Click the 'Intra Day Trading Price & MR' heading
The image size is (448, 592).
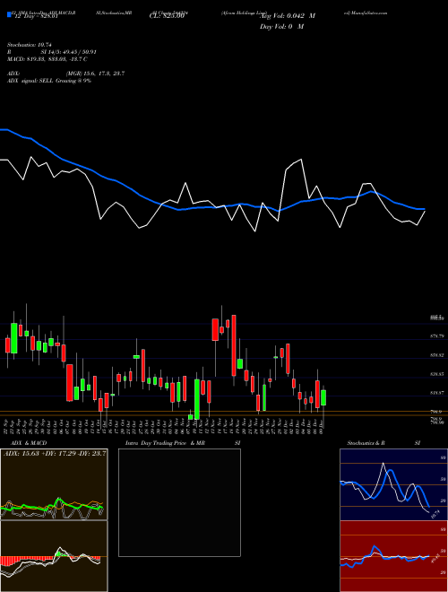click(x=165, y=443)
